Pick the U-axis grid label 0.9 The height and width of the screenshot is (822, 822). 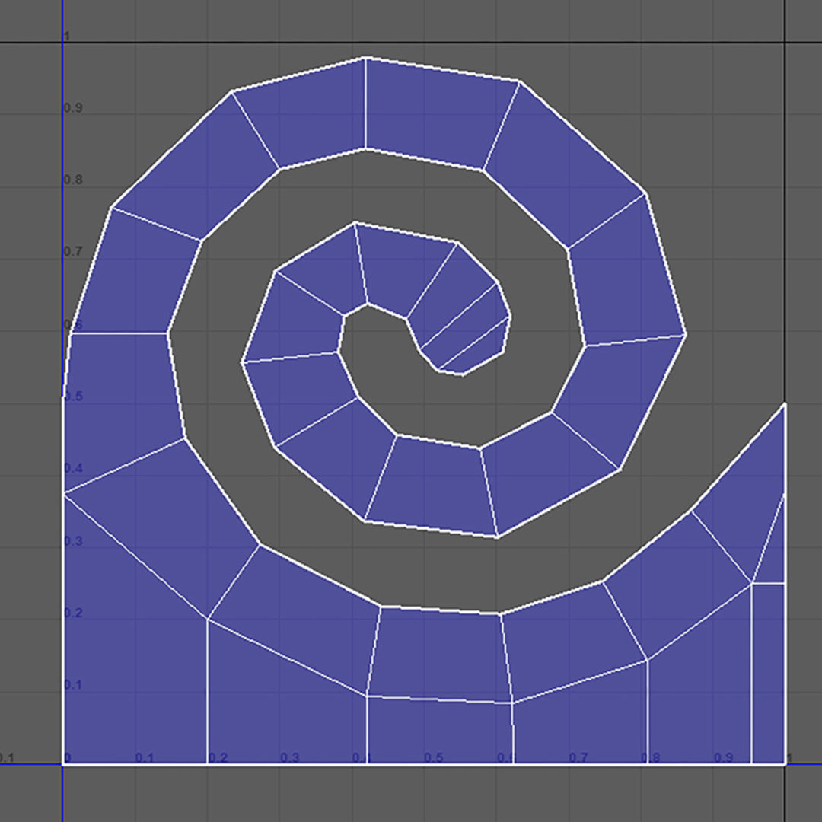724,757
